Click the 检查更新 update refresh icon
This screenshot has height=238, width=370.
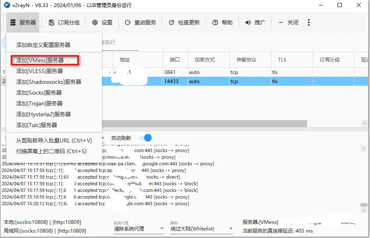tap(171, 22)
